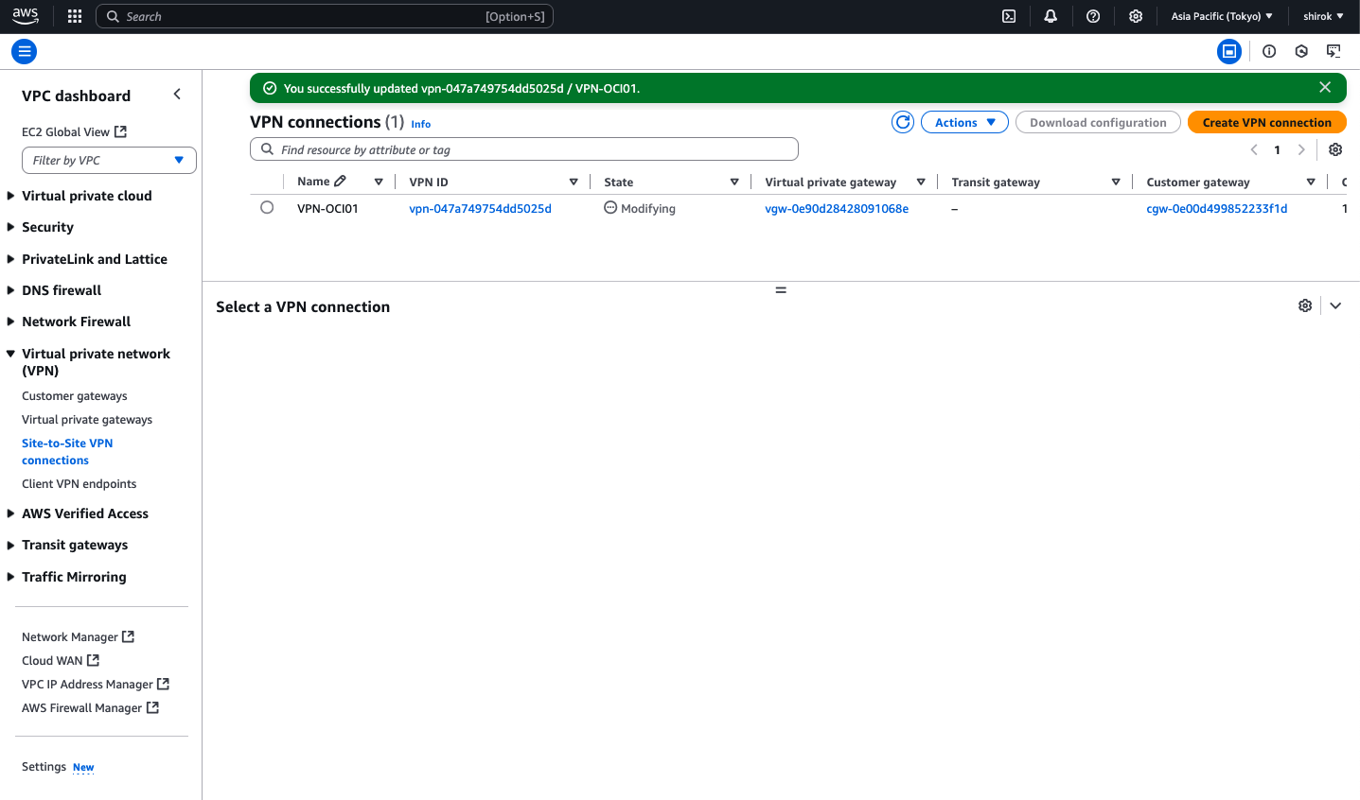Refresh the VPN connections list

point(902,122)
